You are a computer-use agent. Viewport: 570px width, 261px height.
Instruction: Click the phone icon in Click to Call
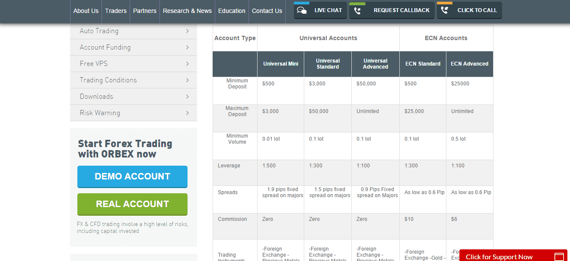(444, 11)
